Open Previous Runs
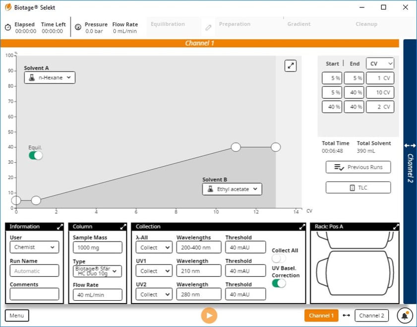 [358, 167]
